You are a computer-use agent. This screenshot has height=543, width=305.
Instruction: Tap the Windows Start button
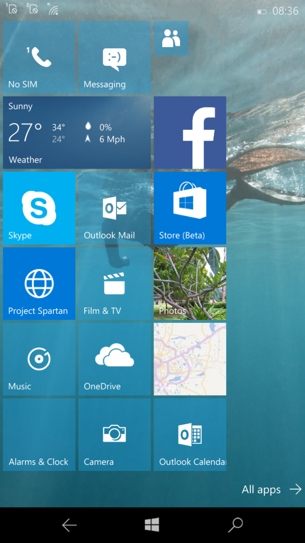pyautogui.click(x=152, y=525)
